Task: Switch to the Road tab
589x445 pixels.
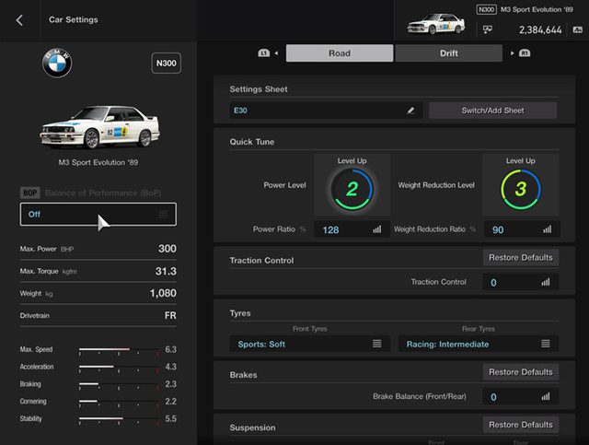Action: click(x=339, y=53)
